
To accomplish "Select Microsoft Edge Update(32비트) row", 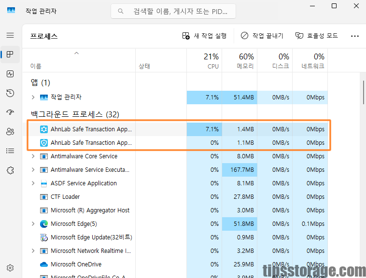I will coord(175,237).
